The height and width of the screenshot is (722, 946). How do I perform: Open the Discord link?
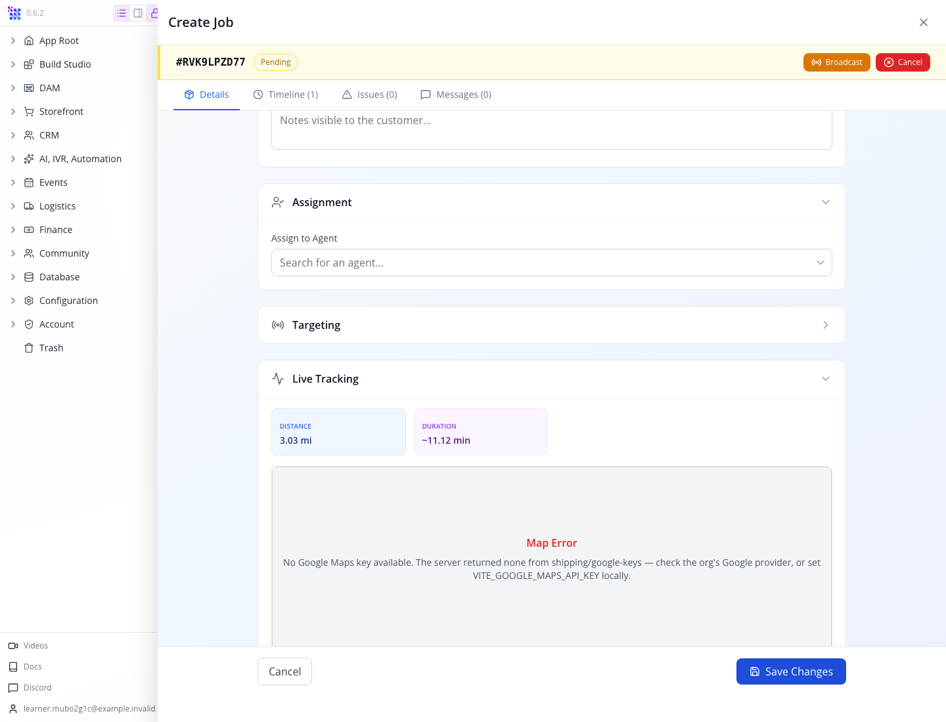coord(30,688)
